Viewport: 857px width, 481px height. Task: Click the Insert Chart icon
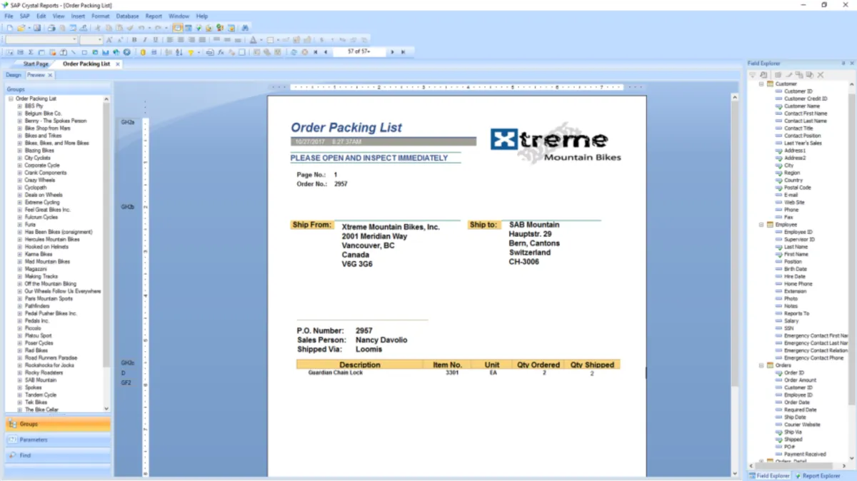(105, 52)
